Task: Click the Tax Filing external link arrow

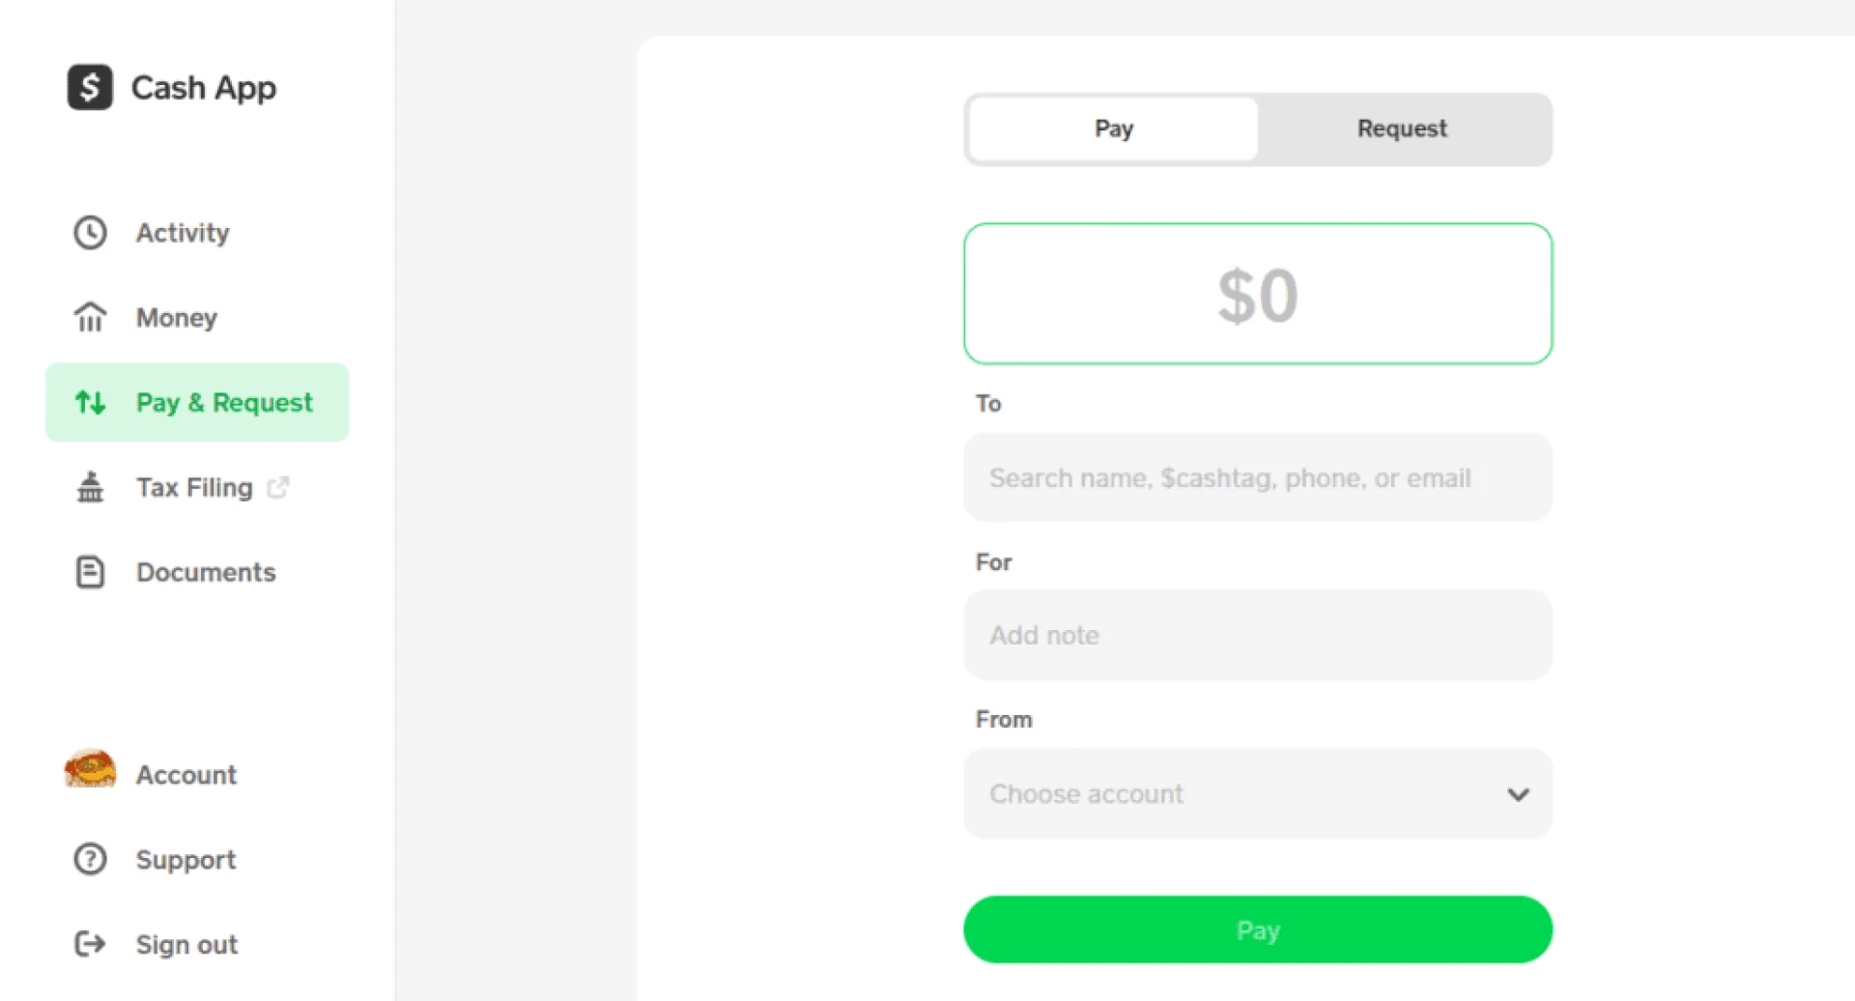Action: click(278, 487)
